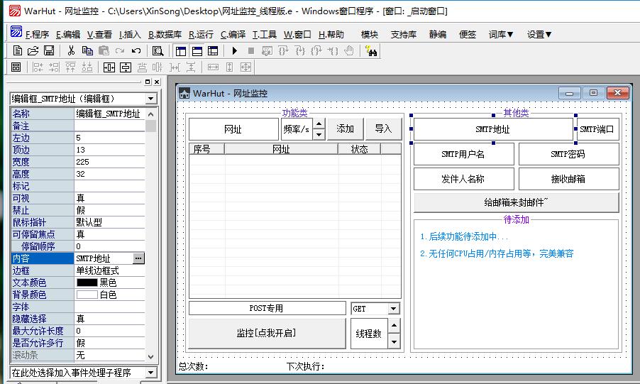The width and height of the screenshot is (640, 384).
Task: Click the equal horizontal spacing icon
Action: pos(175,67)
